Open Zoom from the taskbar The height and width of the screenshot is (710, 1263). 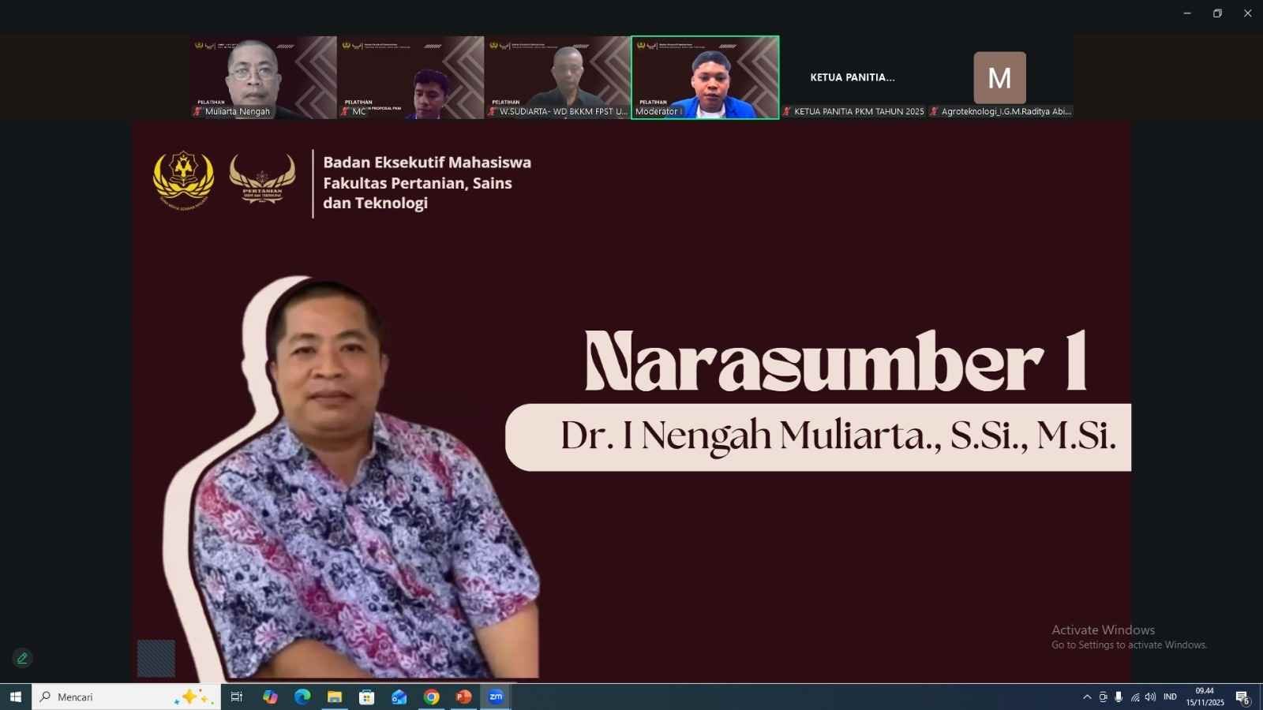[x=496, y=697]
